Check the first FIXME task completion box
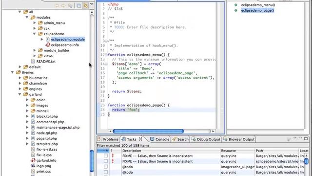Image resolution: width=312 pixels, height=176 pixels. (106, 155)
